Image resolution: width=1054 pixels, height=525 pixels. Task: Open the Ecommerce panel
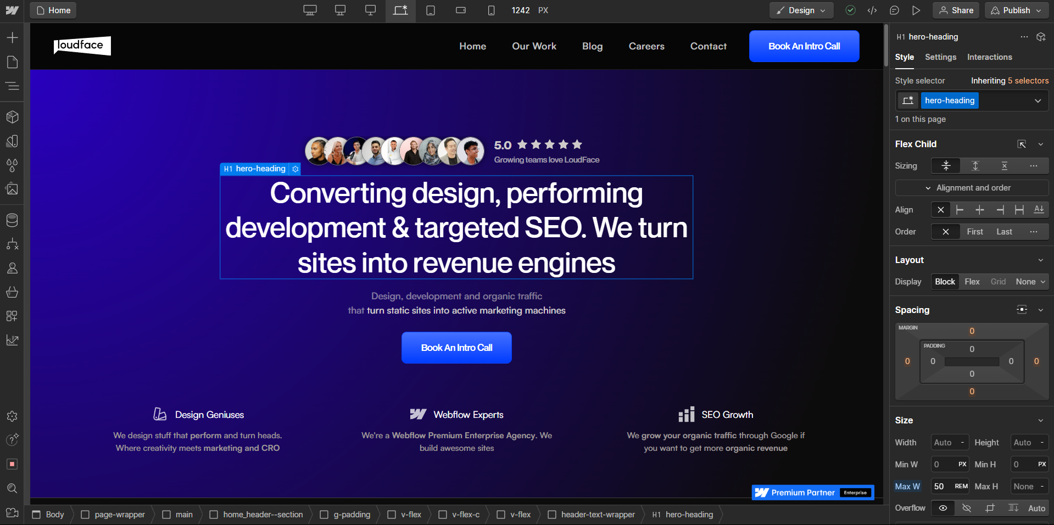12,292
